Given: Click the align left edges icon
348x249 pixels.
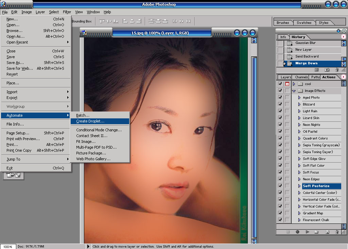Looking at the screenshot, I should (x=125, y=21).
